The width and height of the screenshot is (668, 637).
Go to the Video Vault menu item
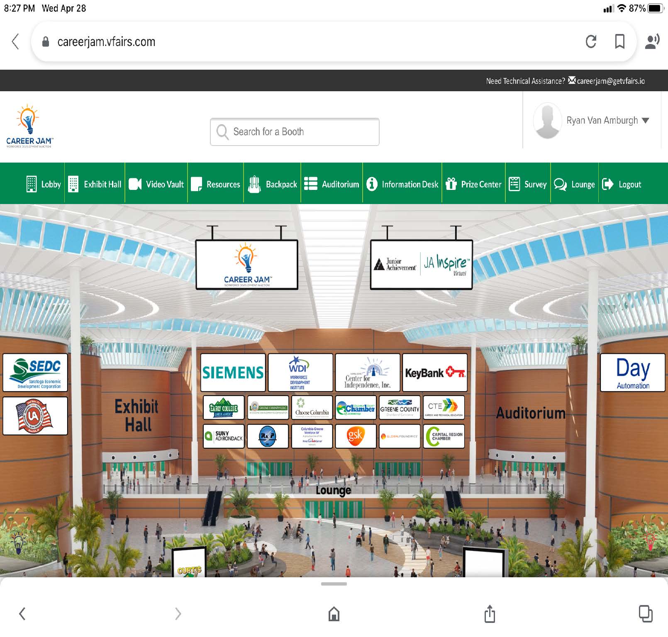(x=156, y=184)
